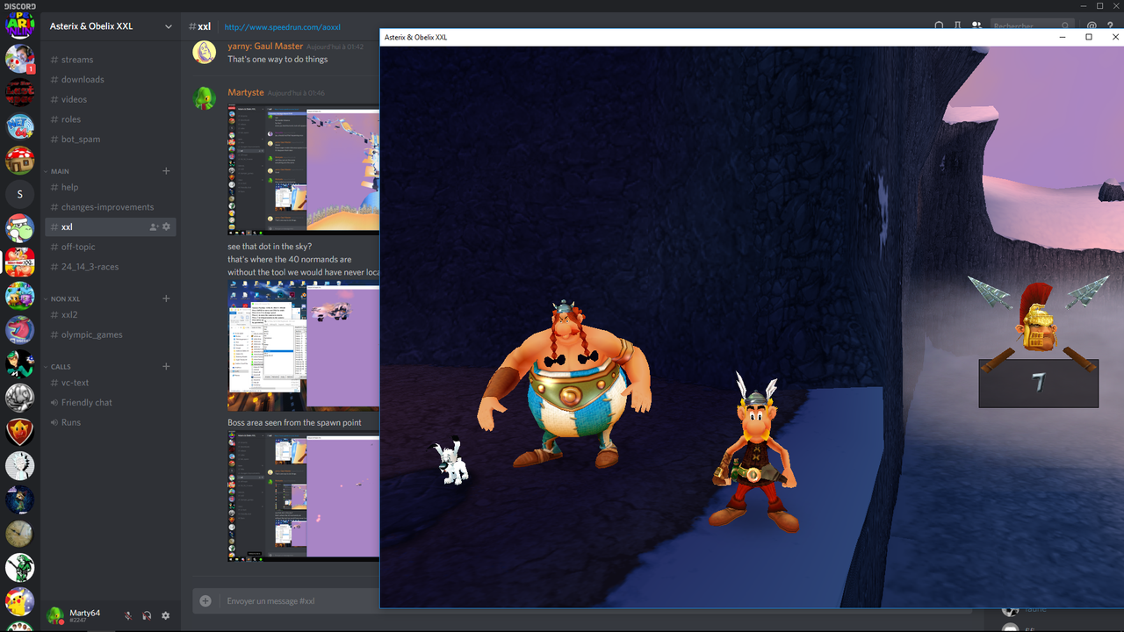Image resolution: width=1124 pixels, height=632 pixels.
Task: Click the Asterix & Obelix XXL window title
Action: click(416, 38)
